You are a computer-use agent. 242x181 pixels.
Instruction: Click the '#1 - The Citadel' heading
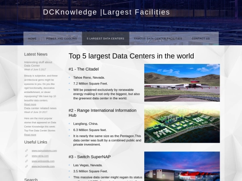click(x=84, y=69)
